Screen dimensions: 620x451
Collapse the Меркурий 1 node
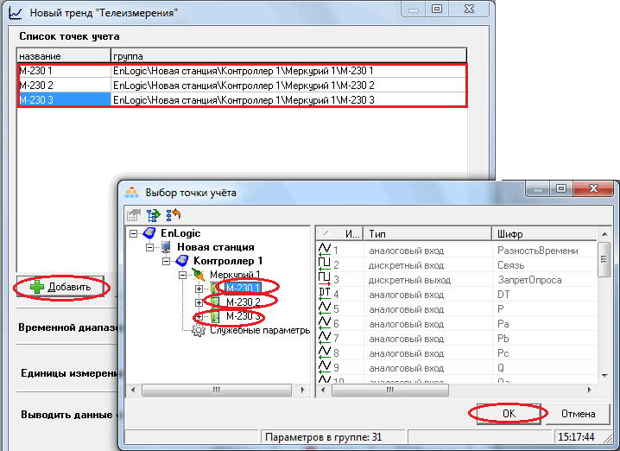click(183, 275)
